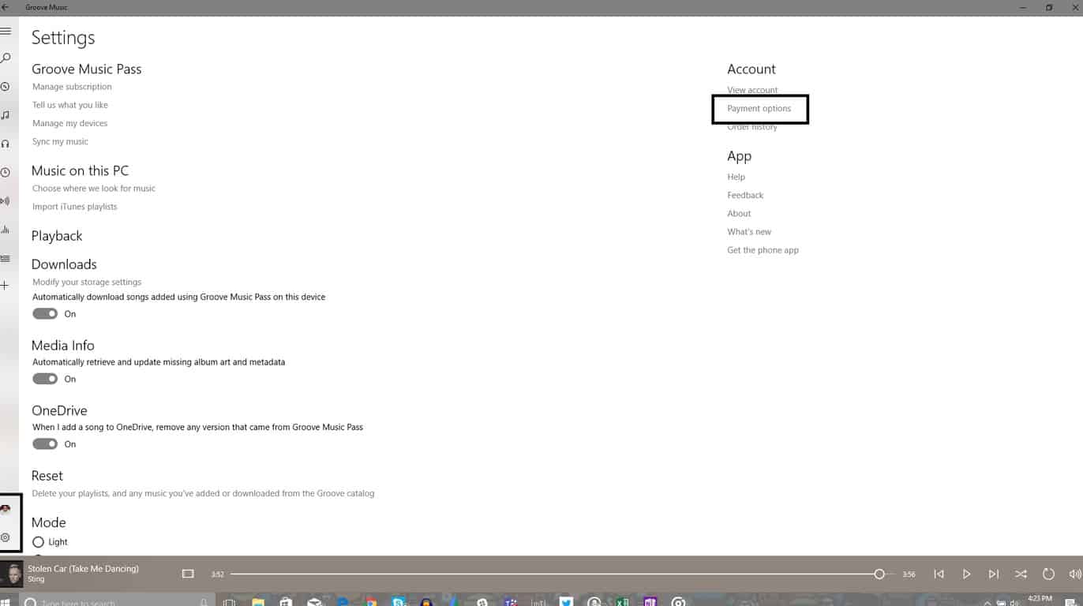Open File Explorer from the taskbar
Viewport: 1083px width, 606px height.
pos(258,601)
